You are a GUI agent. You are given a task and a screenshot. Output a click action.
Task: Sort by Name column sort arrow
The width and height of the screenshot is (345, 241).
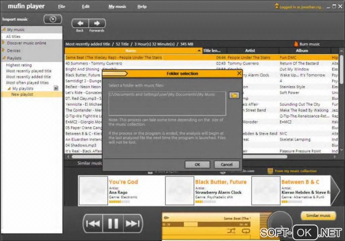(x=199, y=51)
